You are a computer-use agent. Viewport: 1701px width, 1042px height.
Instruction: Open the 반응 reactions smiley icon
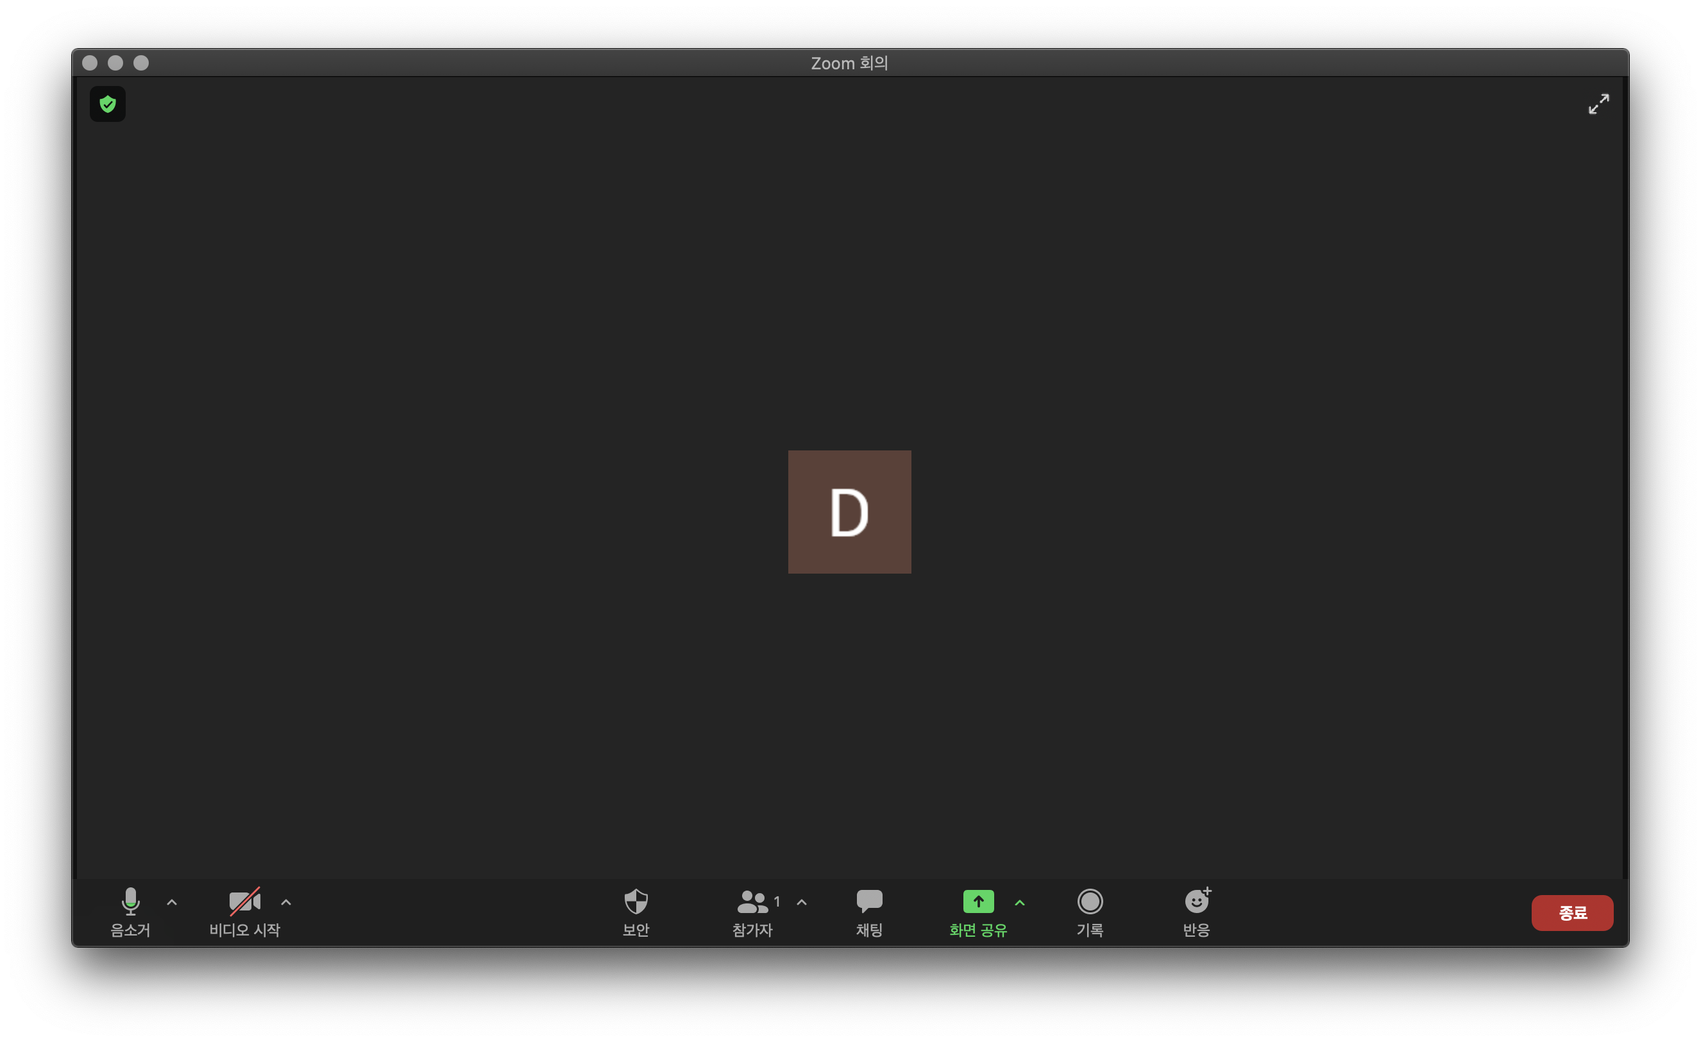[1196, 901]
